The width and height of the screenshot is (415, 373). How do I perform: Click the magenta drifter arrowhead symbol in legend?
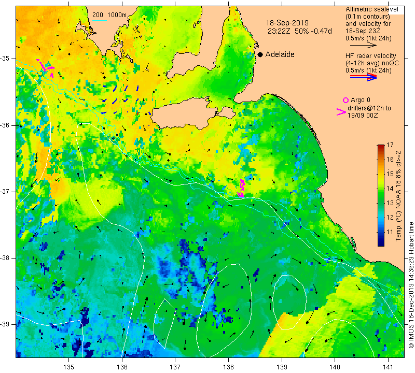(341, 112)
